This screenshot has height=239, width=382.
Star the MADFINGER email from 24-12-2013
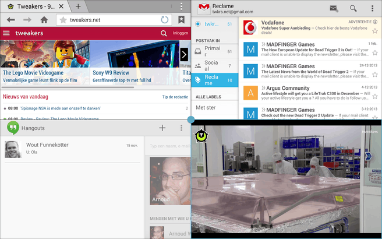tap(375, 75)
